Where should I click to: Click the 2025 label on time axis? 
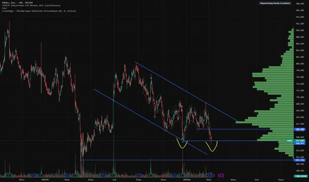[x=45, y=180]
